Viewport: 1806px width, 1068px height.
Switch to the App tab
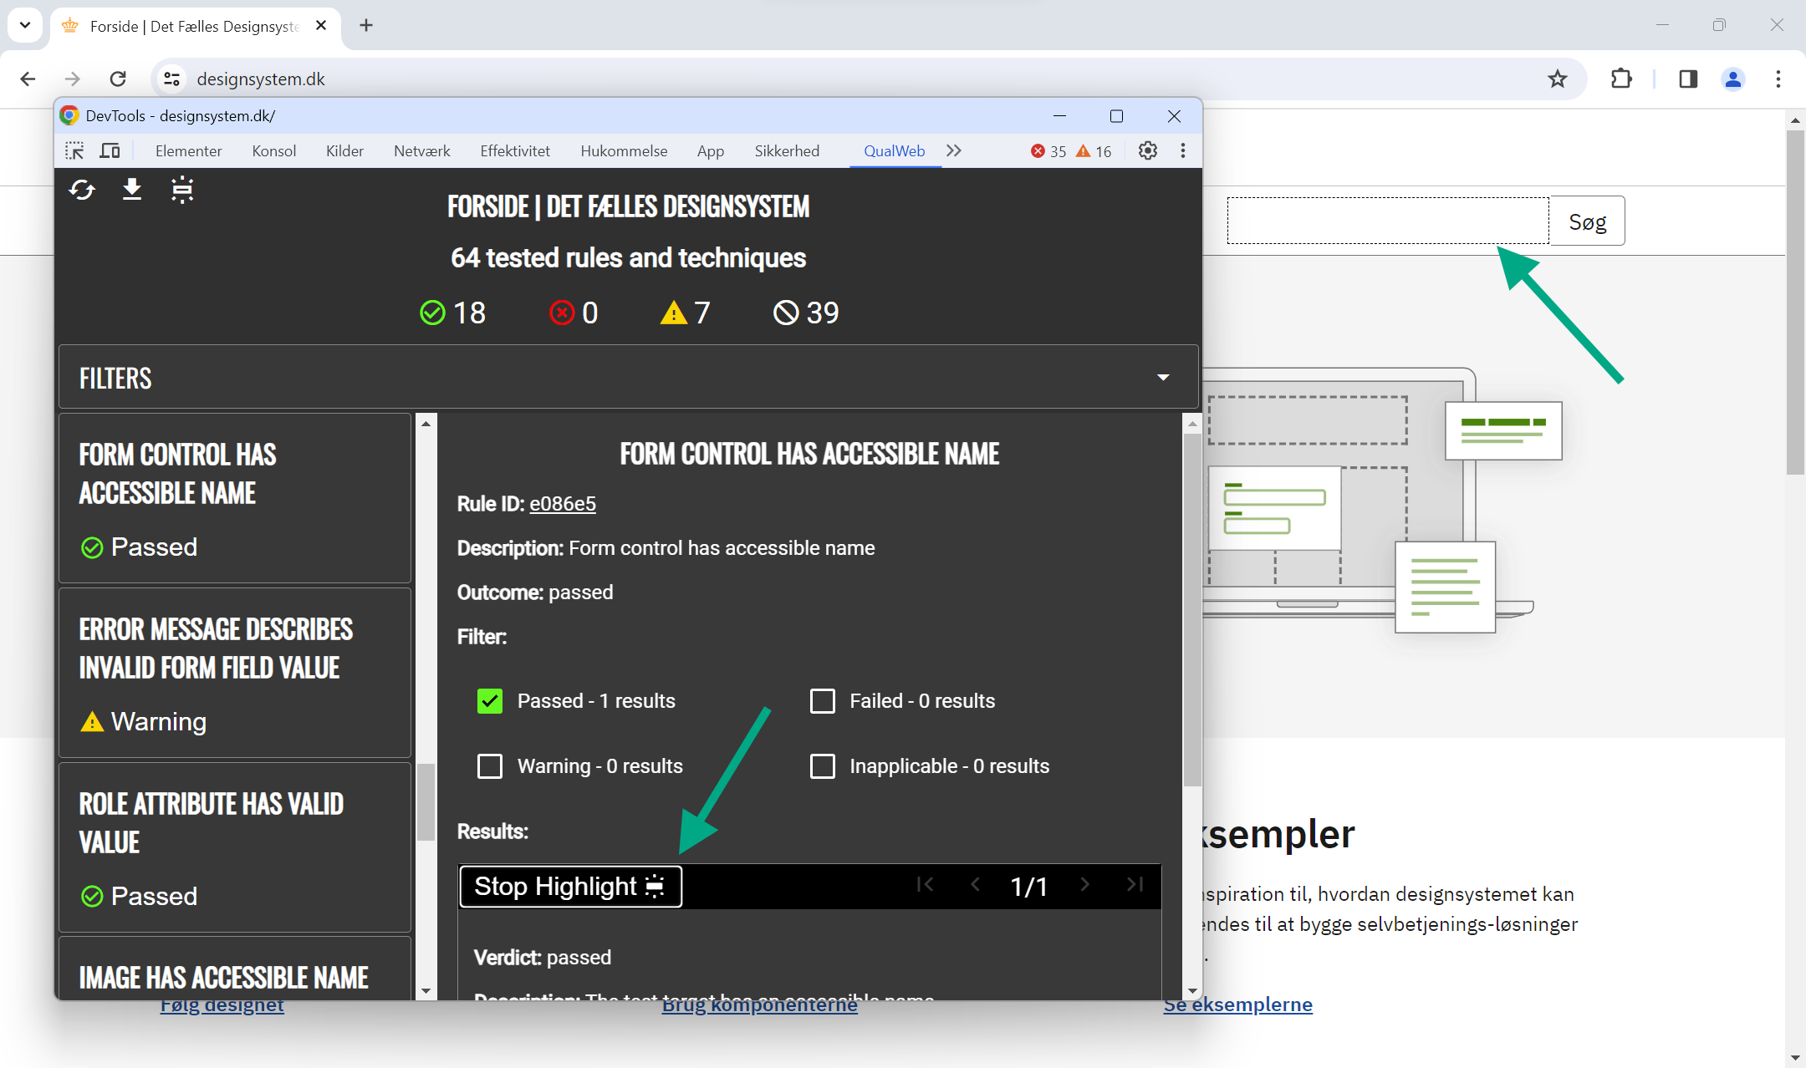point(711,150)
